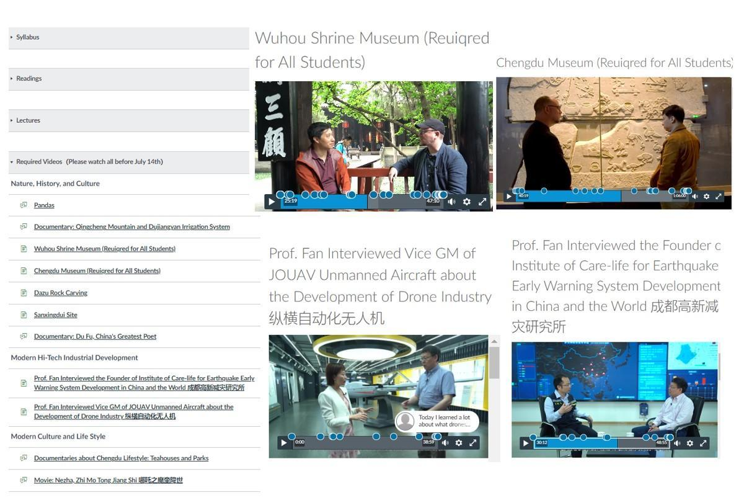Viewport: 744px width, 500px height.
Task: Play the earthquake warning interview video
Action: point(526,444)
